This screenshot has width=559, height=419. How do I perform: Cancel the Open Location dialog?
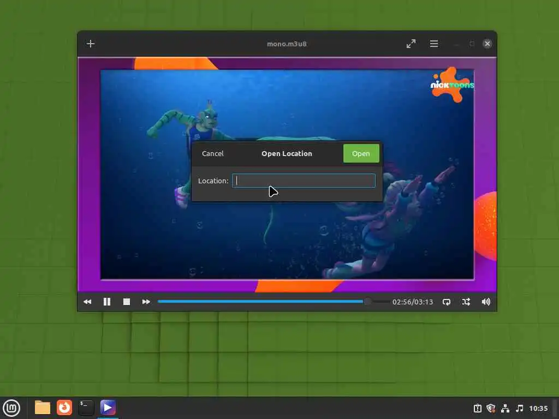pos(213,153)
